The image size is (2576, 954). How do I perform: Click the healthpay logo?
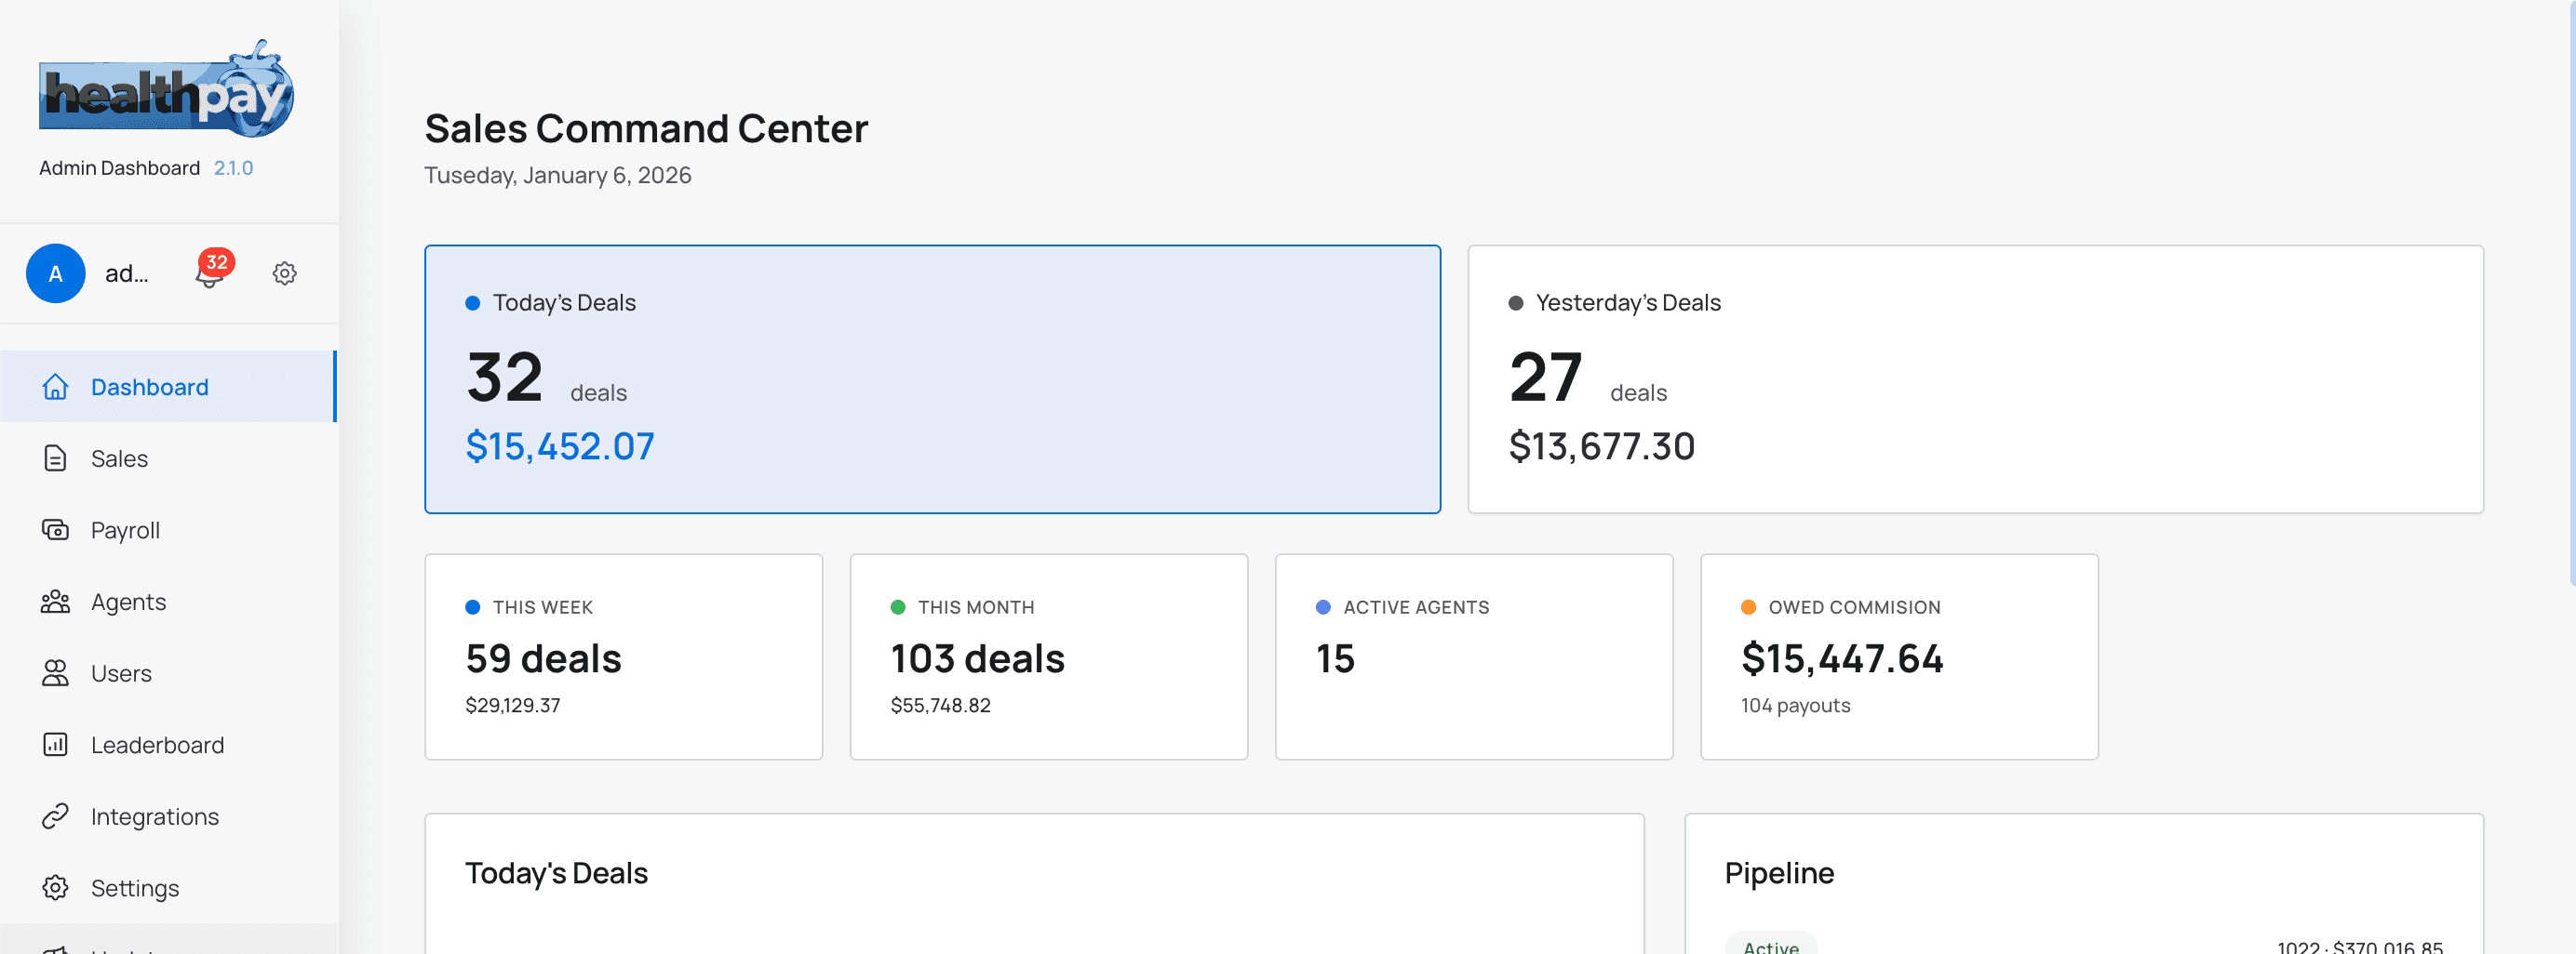[166, 91]
